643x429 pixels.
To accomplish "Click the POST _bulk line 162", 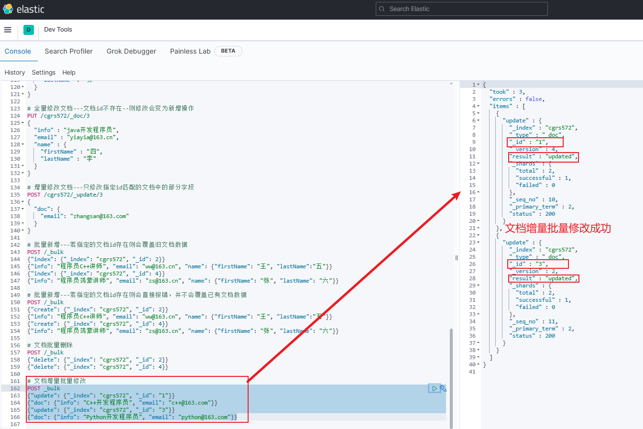I will (x=44, y=388).
